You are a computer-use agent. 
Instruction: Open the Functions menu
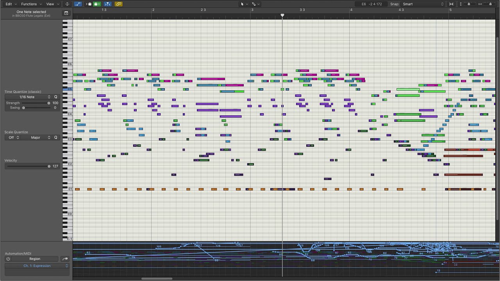click(x=31, y=4)
